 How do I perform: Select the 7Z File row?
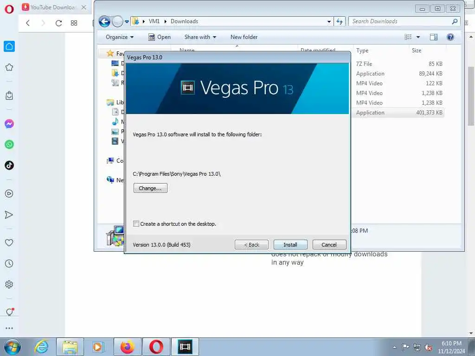[398, 64]
